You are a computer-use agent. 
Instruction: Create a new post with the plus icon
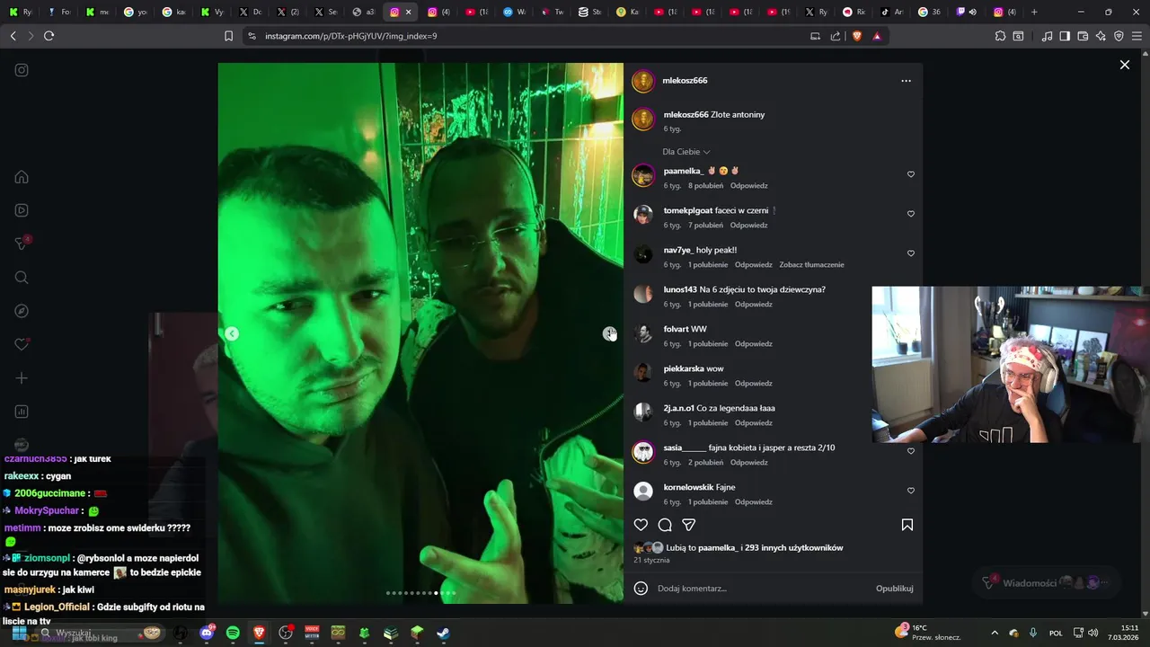pos(22,378)
